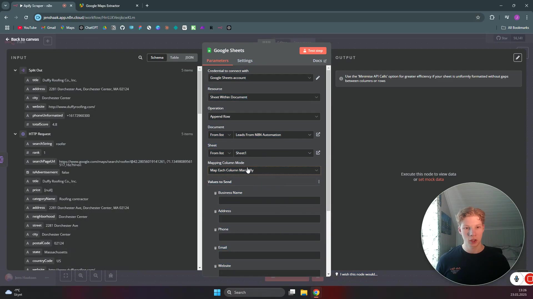This screenshot has width=533, height=299.
Task: Click the Test step button
Action: [x=313, y=51]
